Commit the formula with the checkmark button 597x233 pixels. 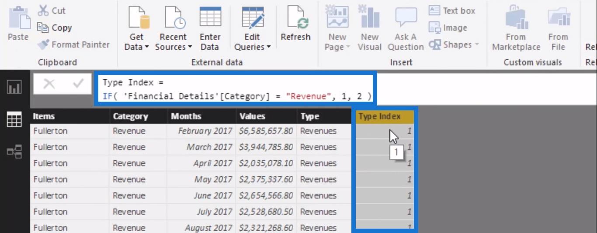(79, 84)
